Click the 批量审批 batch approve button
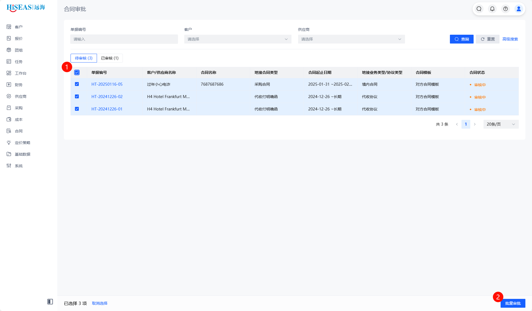Image resolution: width=532 pixels, height=311 pixels. (x=513, y=303)
